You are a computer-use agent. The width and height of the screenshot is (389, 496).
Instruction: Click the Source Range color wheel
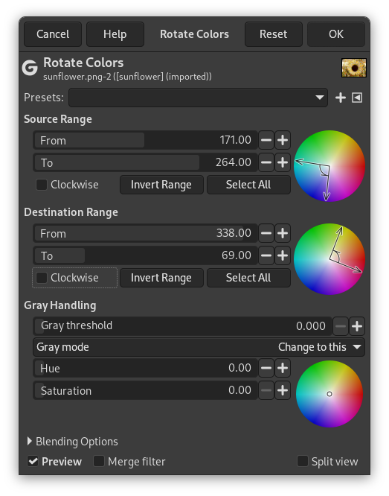[x=329, y=166]
